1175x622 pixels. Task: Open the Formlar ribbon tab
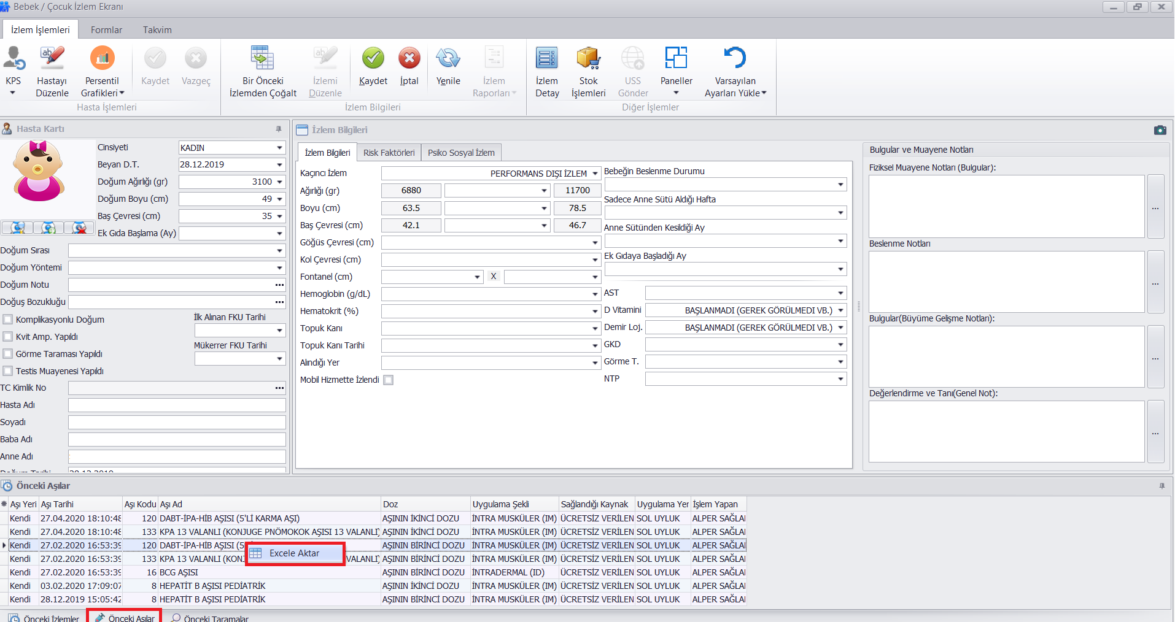pyautogui.click(x=106, y=30)
